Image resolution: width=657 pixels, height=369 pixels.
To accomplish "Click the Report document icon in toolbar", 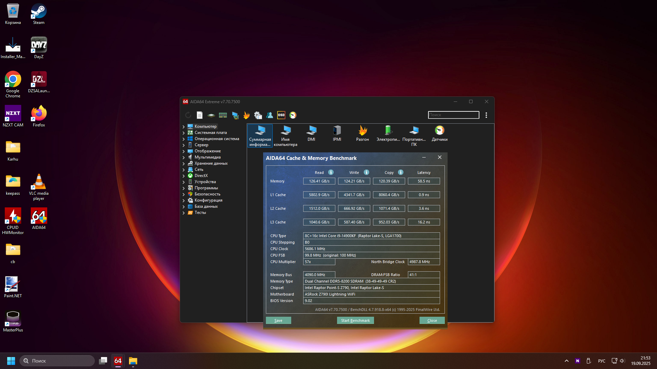I will pos(199,115).
